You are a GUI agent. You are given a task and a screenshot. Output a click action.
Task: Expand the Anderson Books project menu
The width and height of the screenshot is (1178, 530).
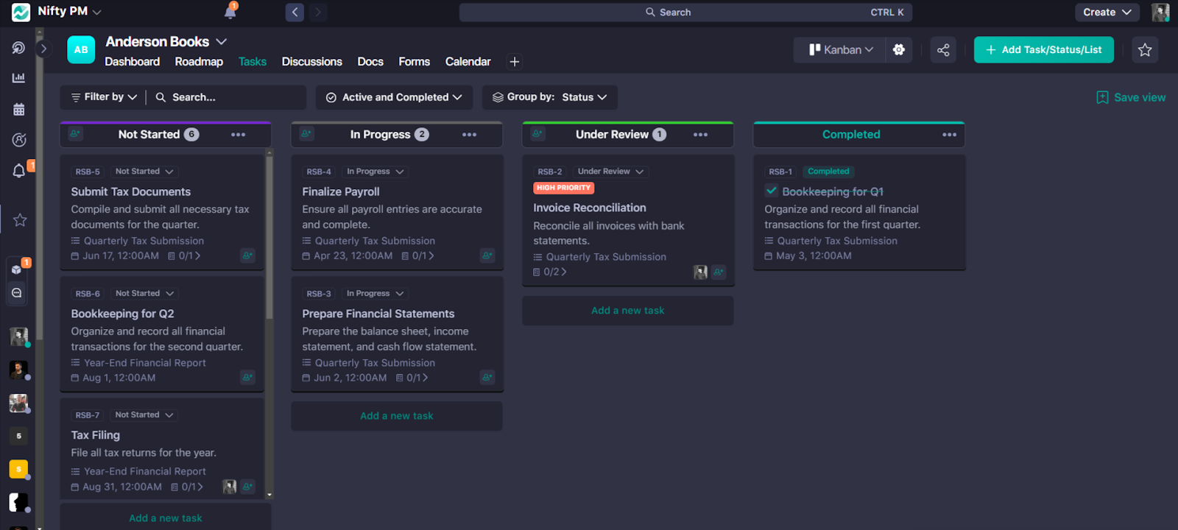click(x=222, y=42)
